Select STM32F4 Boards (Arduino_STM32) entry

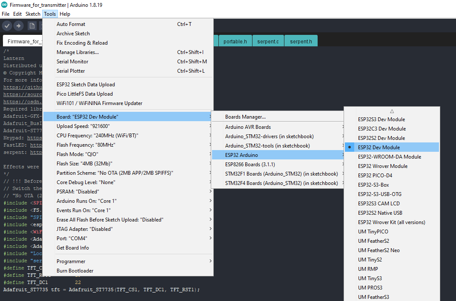(x=278, y=183)
